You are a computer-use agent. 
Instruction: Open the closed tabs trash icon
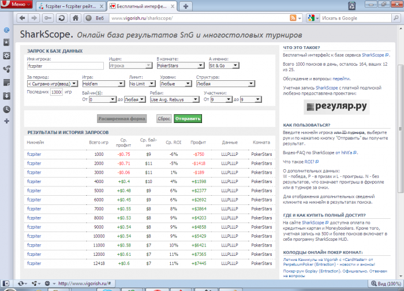point(352,5)
